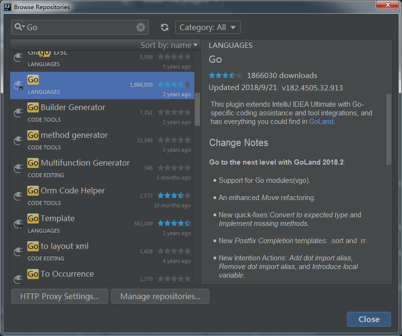This screenshot has width=402, height=336.
Task: Click the 561,149 download count
Action: tap(143, 224)
